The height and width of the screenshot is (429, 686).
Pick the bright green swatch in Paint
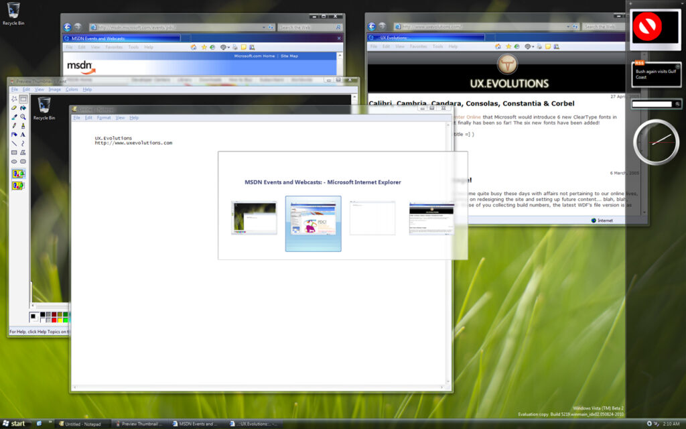pos(66,320)
